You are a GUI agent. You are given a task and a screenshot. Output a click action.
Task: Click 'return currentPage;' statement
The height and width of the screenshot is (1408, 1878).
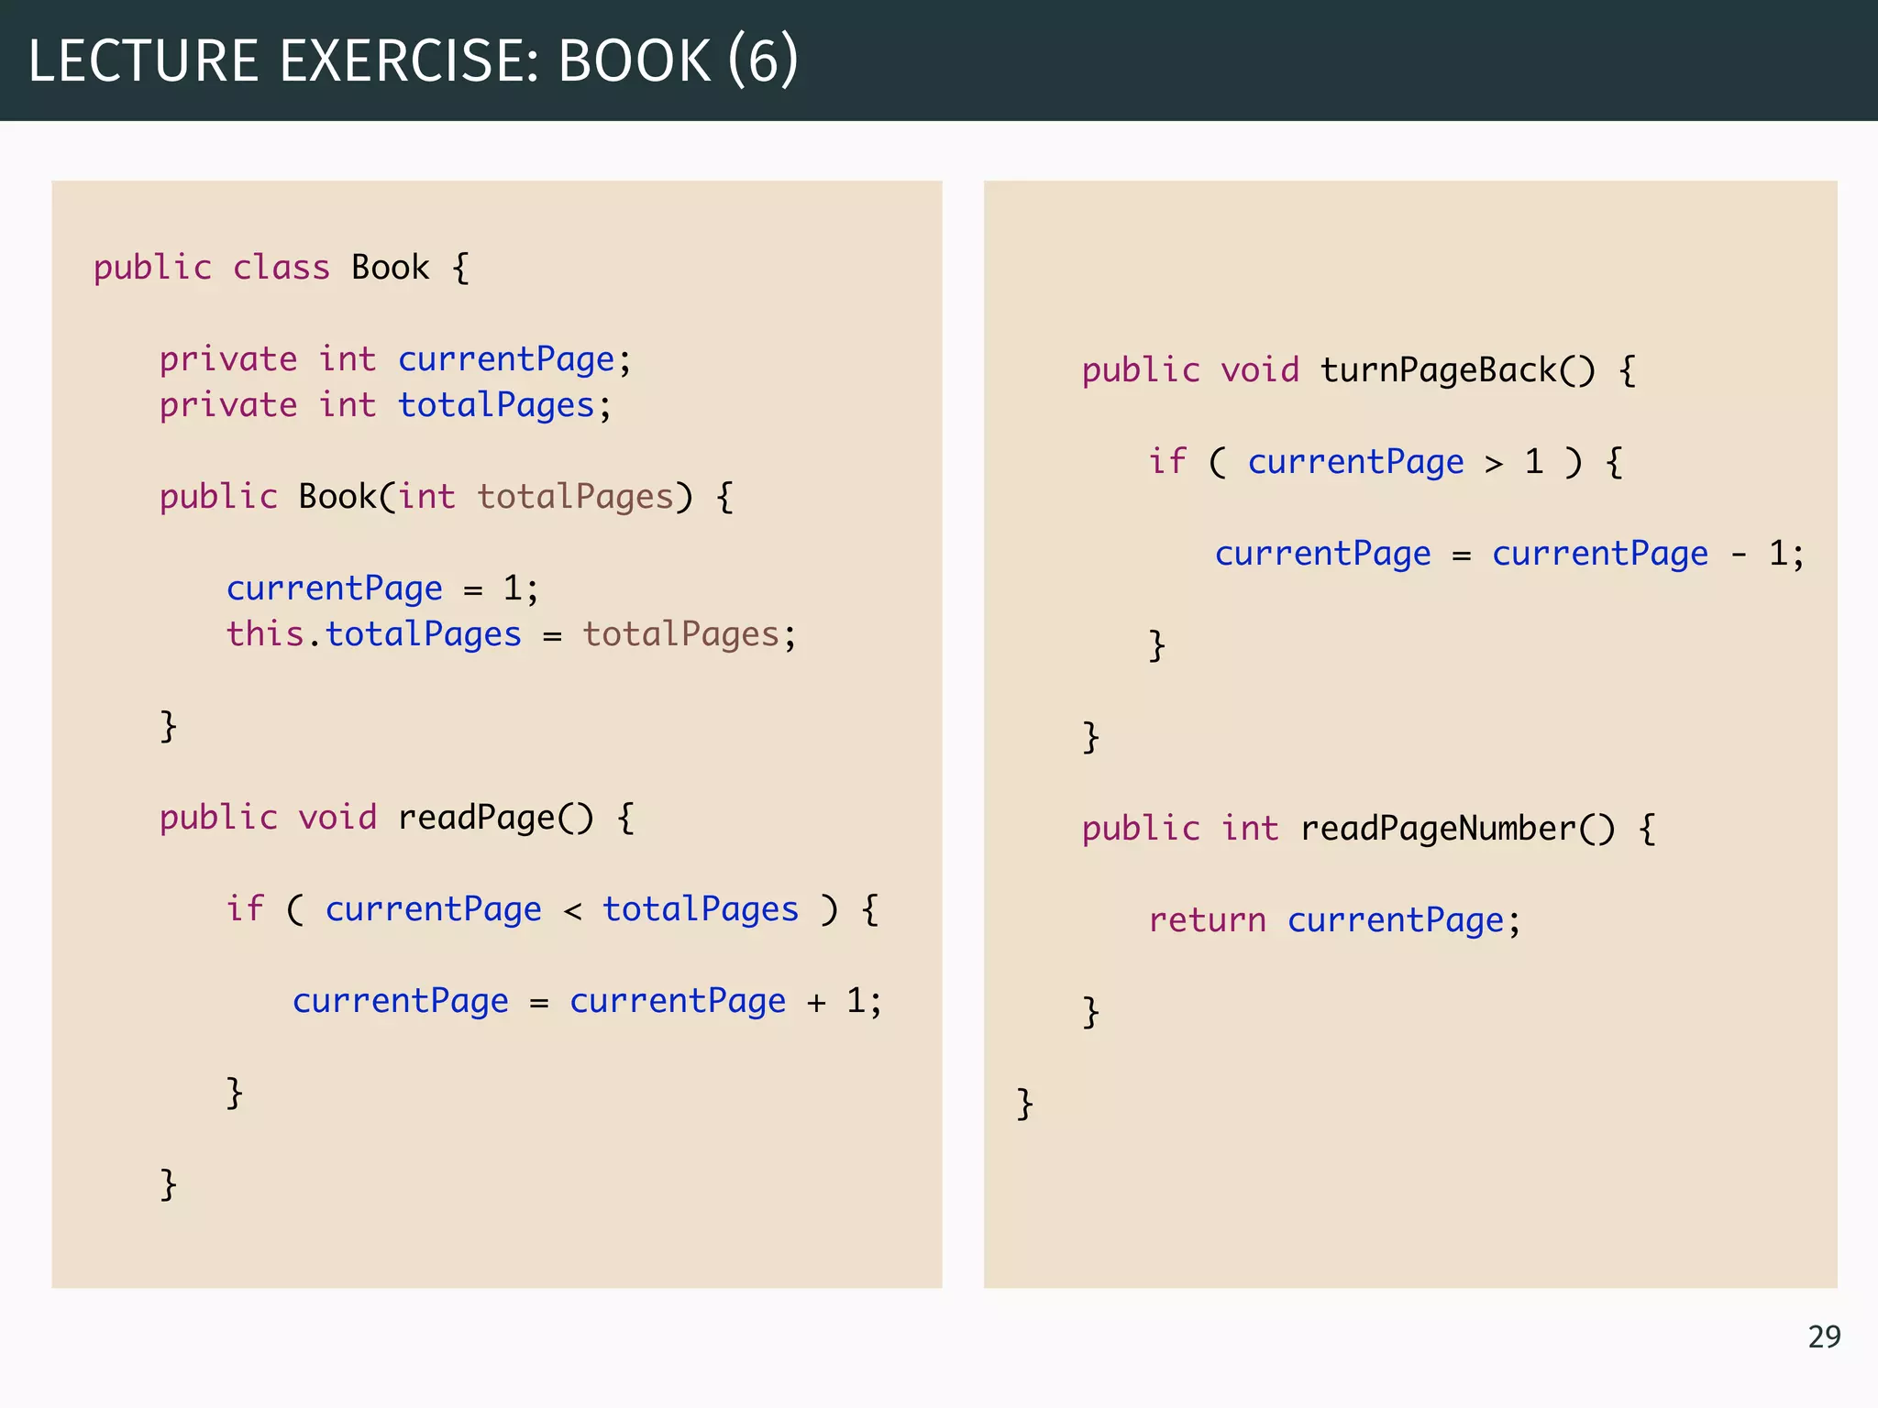(x=1334, y=920)
